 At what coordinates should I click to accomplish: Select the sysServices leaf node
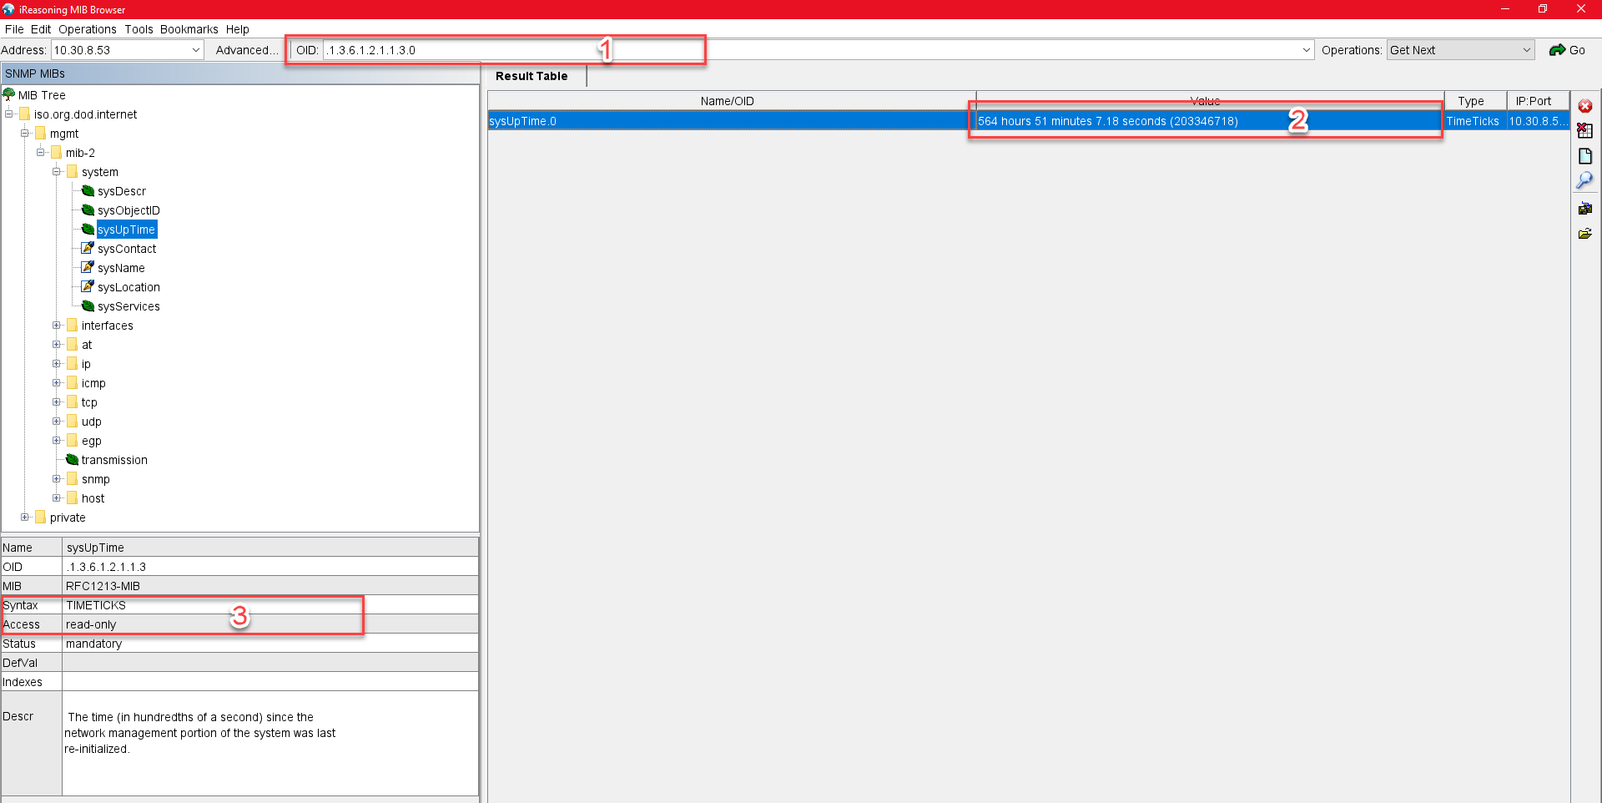coord(128,306)
